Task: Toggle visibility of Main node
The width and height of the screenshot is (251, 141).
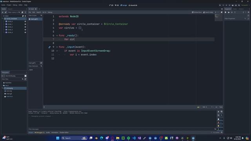Action: 25,16
